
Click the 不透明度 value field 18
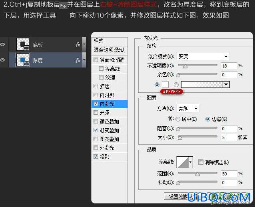pos(229,66)
